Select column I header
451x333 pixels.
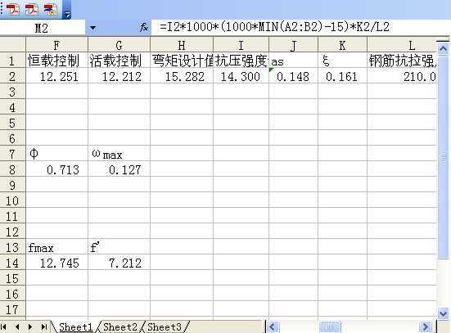pos(241,45)
